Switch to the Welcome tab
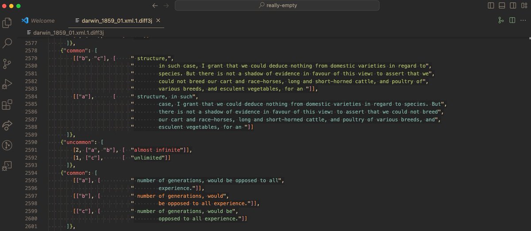531x231 pixels. pos(38,20)
